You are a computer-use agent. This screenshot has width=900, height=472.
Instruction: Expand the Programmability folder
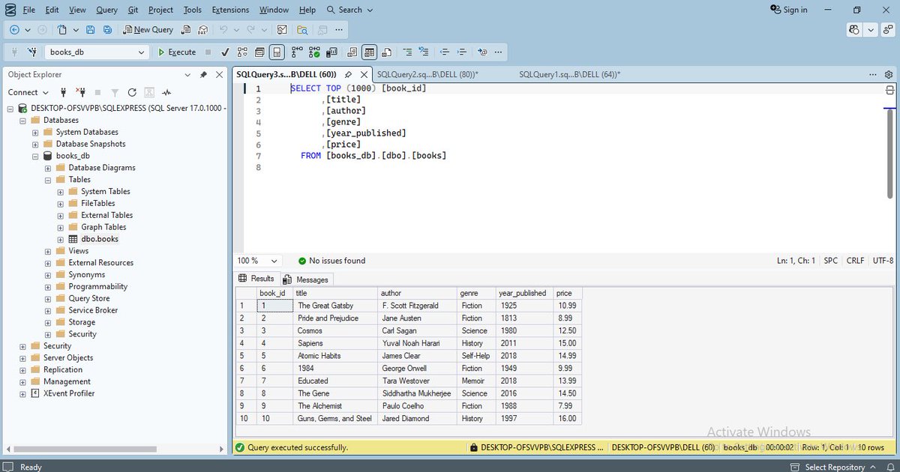point(48,286)
